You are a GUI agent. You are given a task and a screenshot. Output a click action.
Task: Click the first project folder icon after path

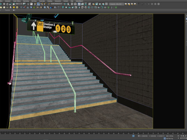(x=126, y=4)
